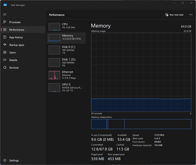Open the three-dot more options menu
This screenshot has height=165, width=196.
pyautogui.click(x=191, y=15)
